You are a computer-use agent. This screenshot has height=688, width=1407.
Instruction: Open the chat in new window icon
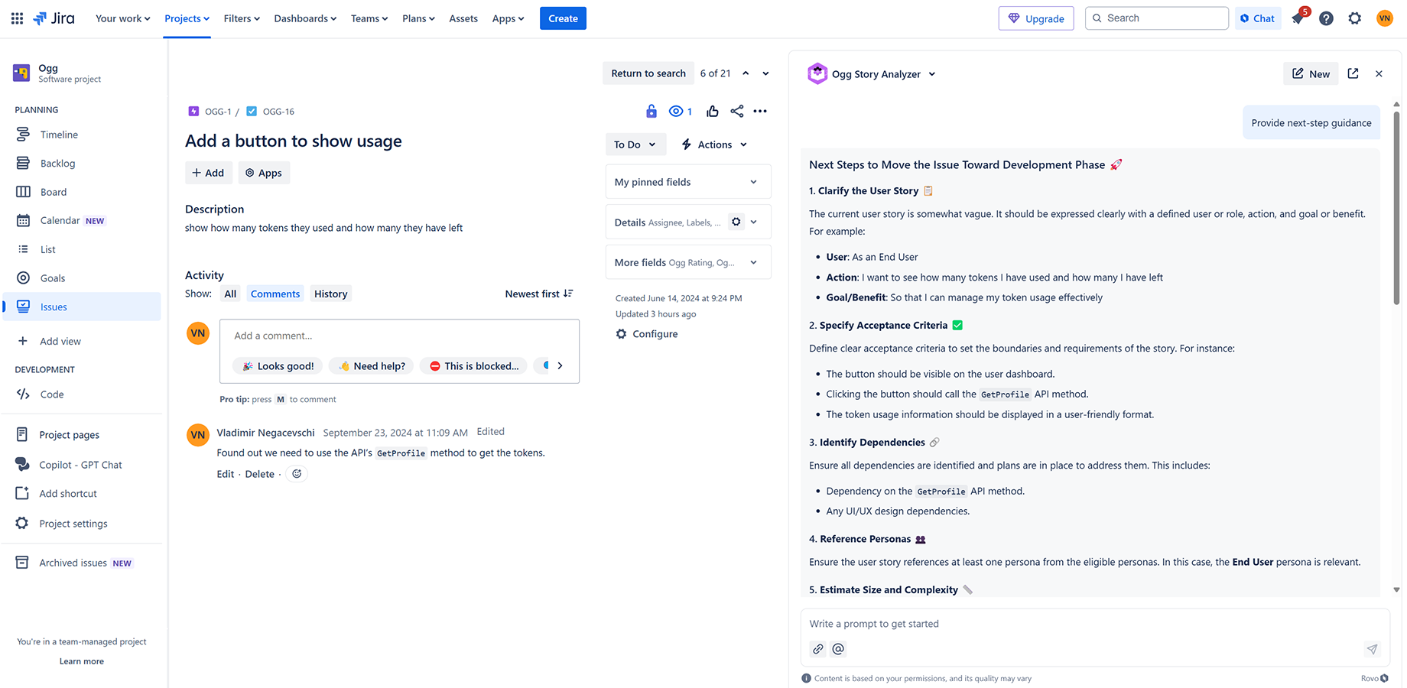tap(1353, 73)
